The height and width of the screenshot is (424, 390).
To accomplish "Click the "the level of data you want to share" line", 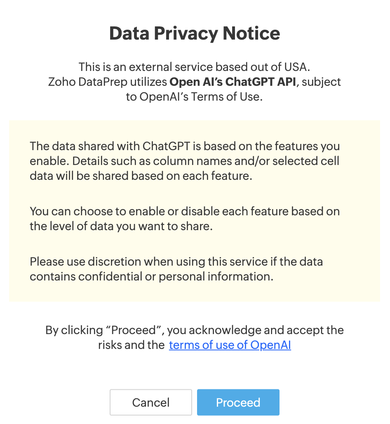I will 121,226.
